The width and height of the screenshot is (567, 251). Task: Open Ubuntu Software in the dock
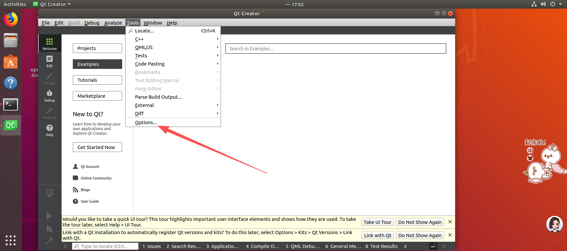(x=11, y=62)
